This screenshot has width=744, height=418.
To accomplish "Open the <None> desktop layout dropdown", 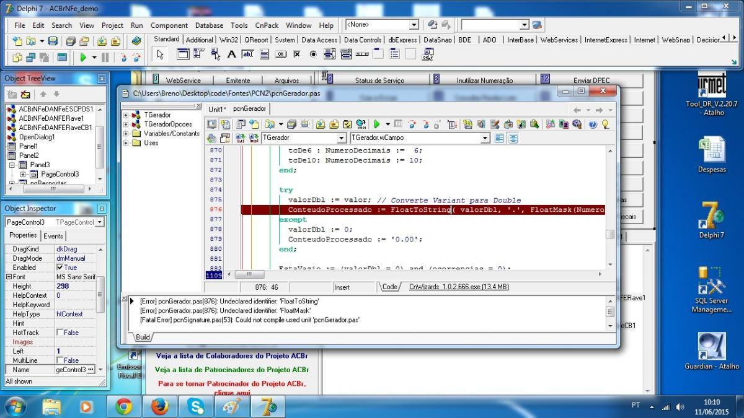I will click(414, 25).
